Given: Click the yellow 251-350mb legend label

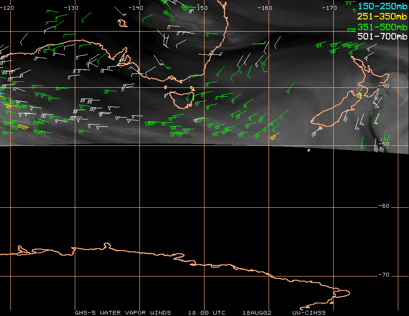Looking at the screenshot, I should [x=382, y=17].
